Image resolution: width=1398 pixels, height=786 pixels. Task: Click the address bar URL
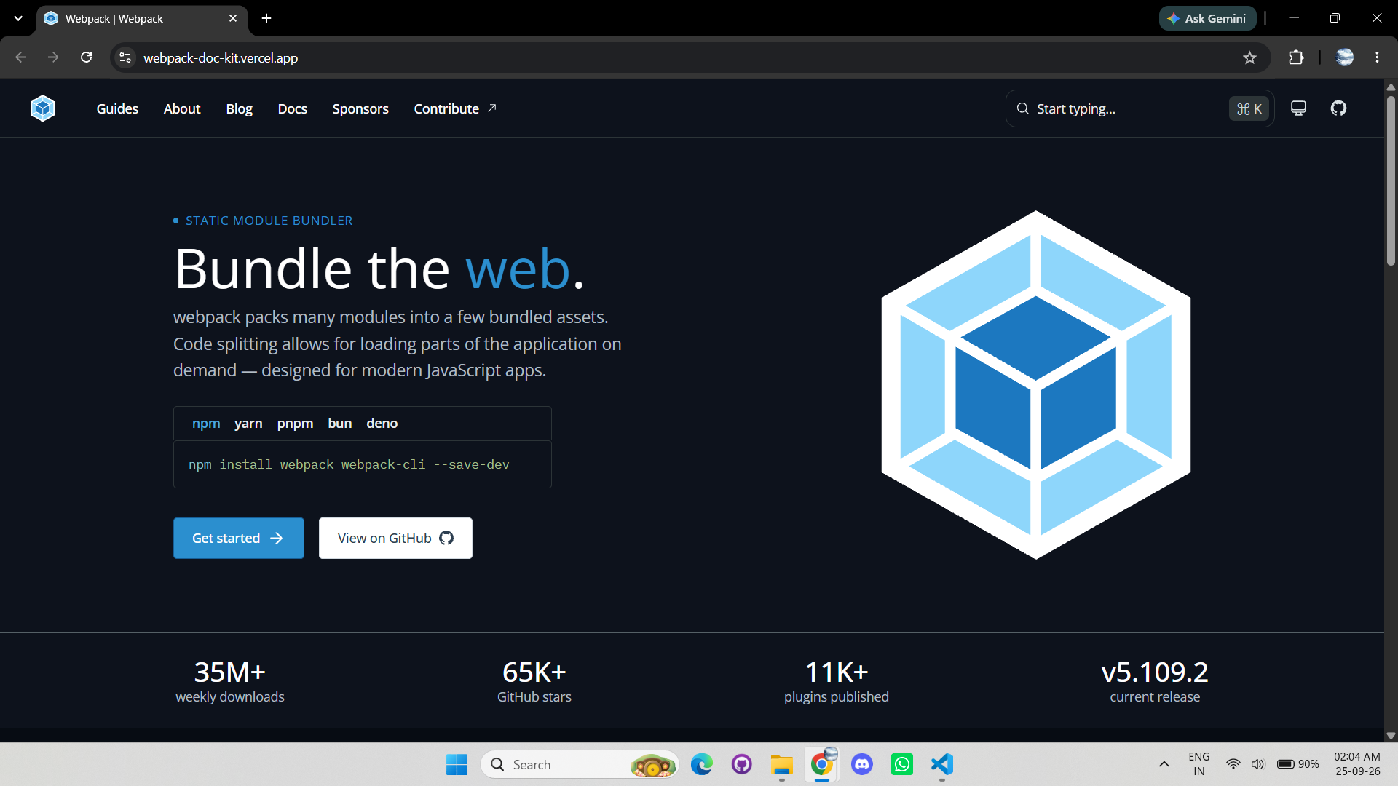tap(221, 57)
